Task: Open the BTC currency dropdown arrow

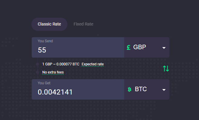Action: click(x=164, y=90)
